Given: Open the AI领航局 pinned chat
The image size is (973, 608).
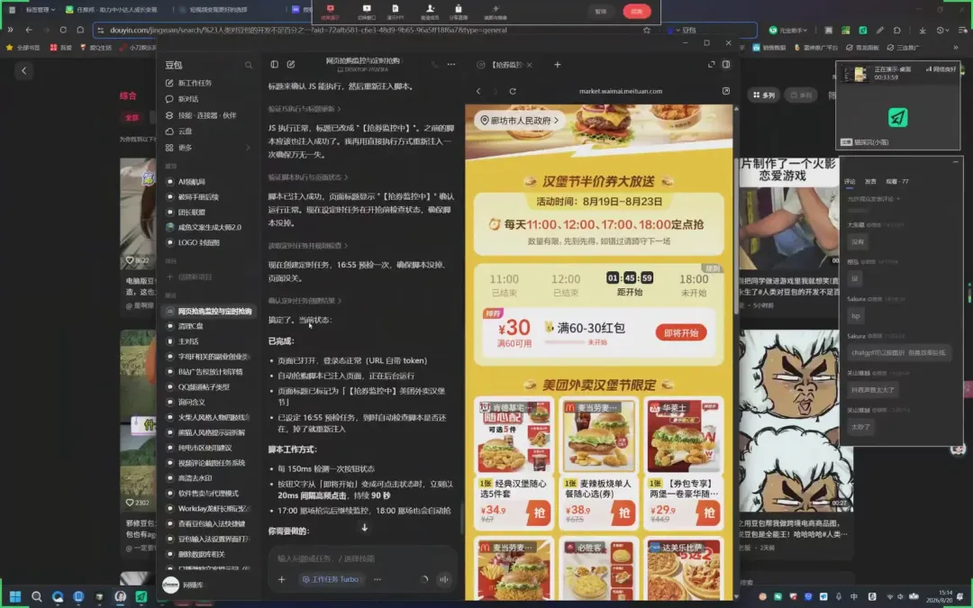Looking at the screenshot, I should click(191, 182).
